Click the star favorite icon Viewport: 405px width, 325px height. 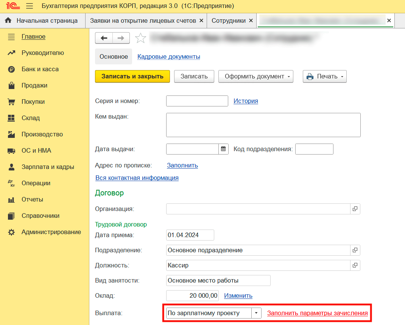point(140,38)
